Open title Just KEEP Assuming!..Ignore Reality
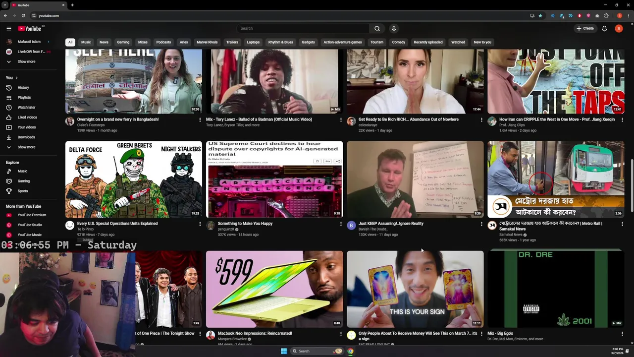Screen dimensions: 634x357 coord(391,224)
